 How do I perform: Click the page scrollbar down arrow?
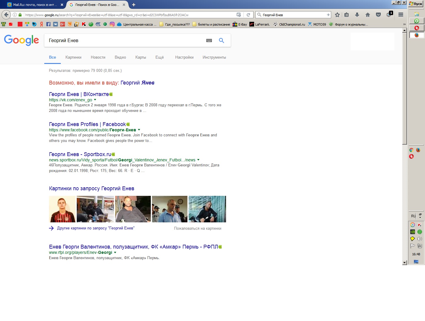404,262
